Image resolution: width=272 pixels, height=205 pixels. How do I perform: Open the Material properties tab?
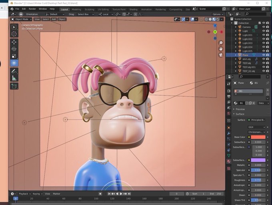click(x=229, y=161)
